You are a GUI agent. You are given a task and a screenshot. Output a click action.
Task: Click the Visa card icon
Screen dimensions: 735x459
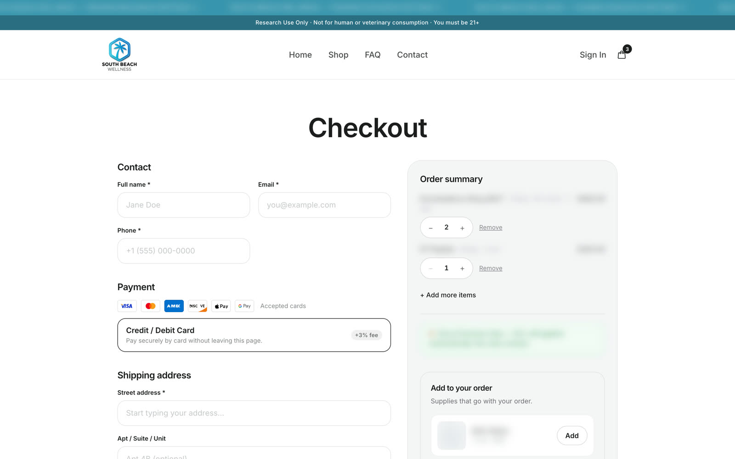coord(127,306)
